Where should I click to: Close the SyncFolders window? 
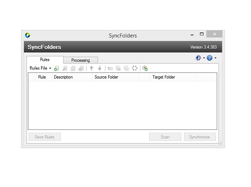214,34
